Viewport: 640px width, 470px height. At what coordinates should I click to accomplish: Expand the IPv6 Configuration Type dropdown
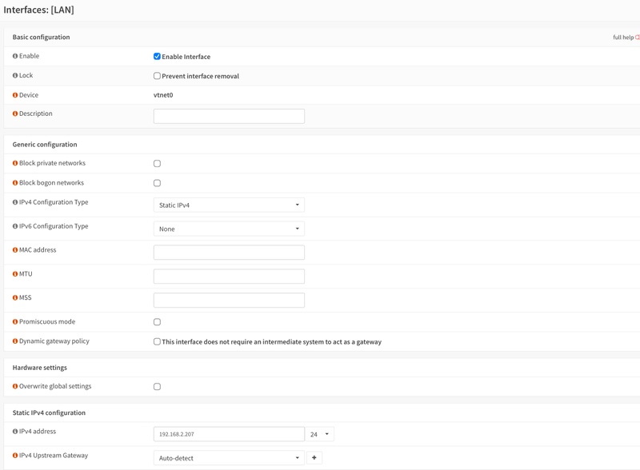(x=229, y=229)
